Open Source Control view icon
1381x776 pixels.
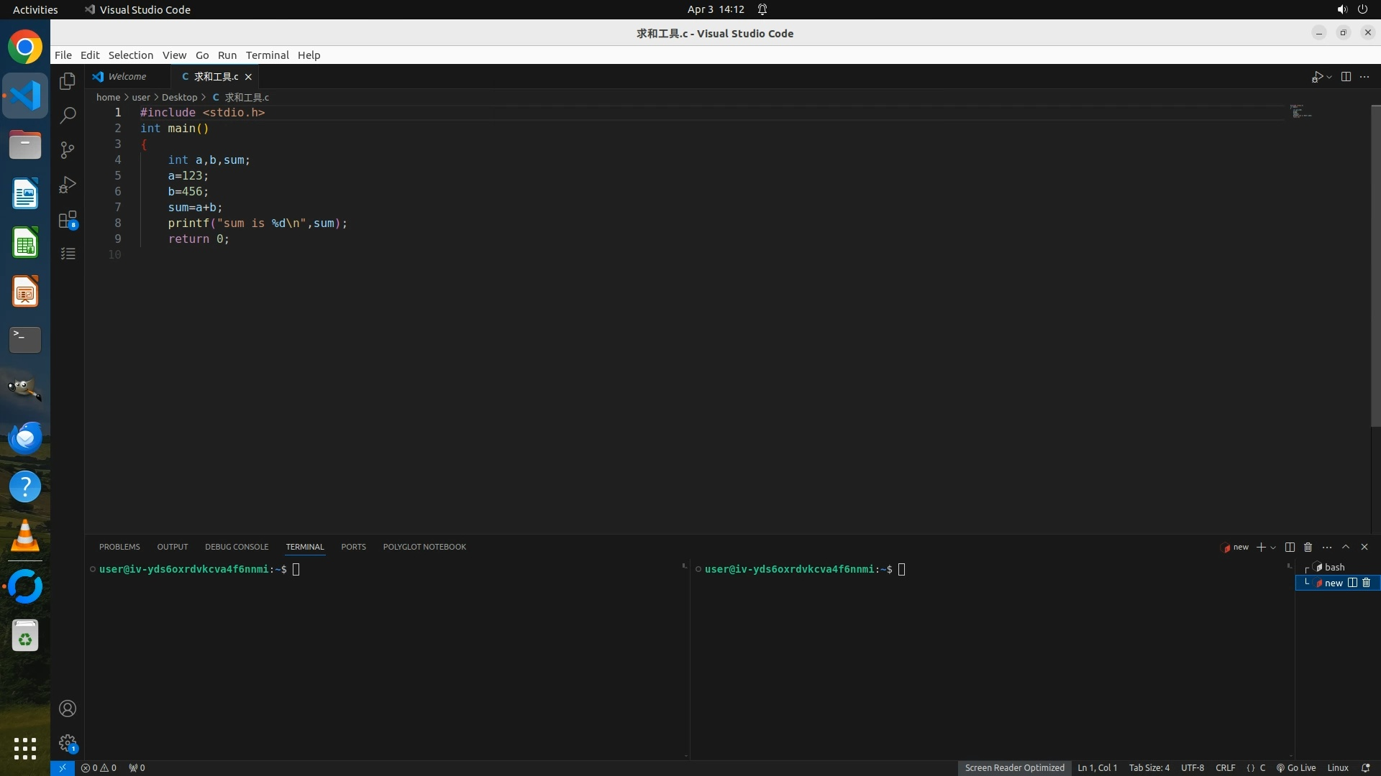(x=68, y=150)
